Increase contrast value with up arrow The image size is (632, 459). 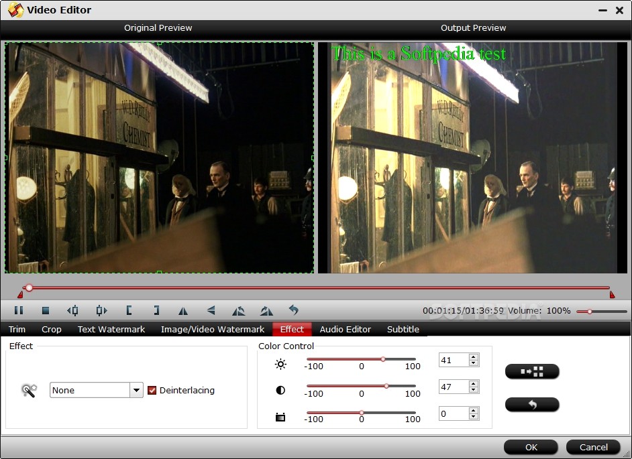474,384
